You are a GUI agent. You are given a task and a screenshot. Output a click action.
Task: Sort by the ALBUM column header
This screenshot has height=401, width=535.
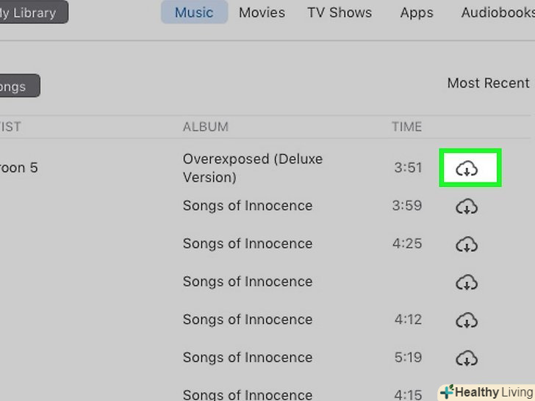pos(206,126)
